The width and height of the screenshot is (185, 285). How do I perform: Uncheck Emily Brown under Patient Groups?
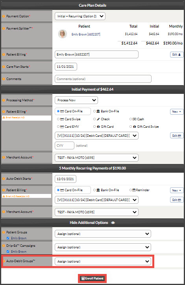pos(8,238)
